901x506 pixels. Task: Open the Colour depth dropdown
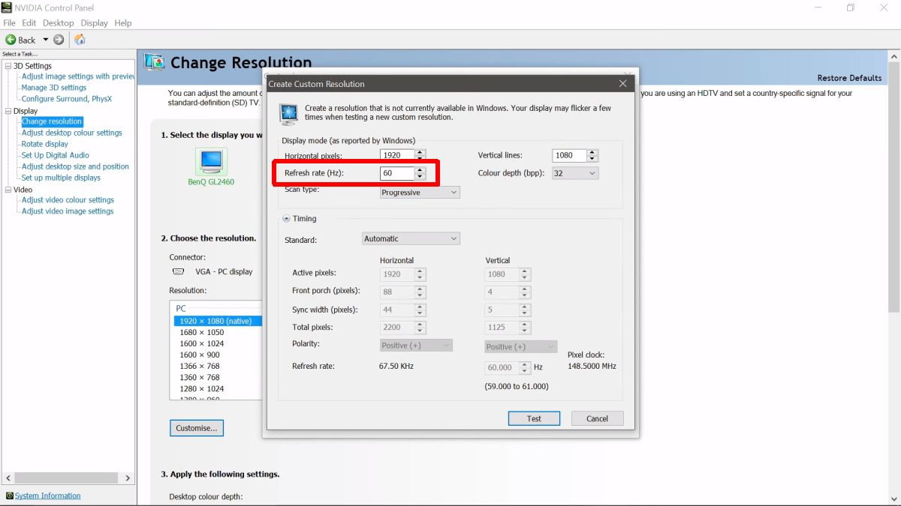(591, 173)
